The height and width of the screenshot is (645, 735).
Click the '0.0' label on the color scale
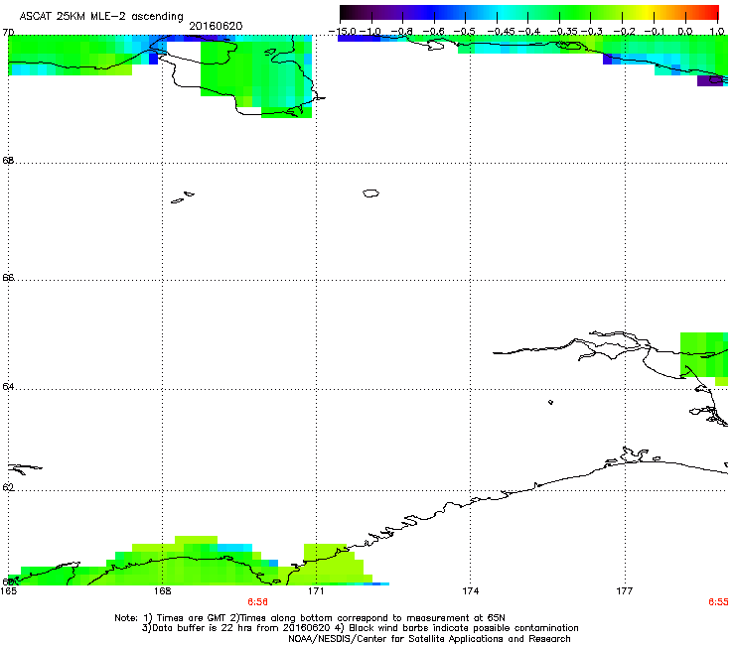(x=685, y=32)
